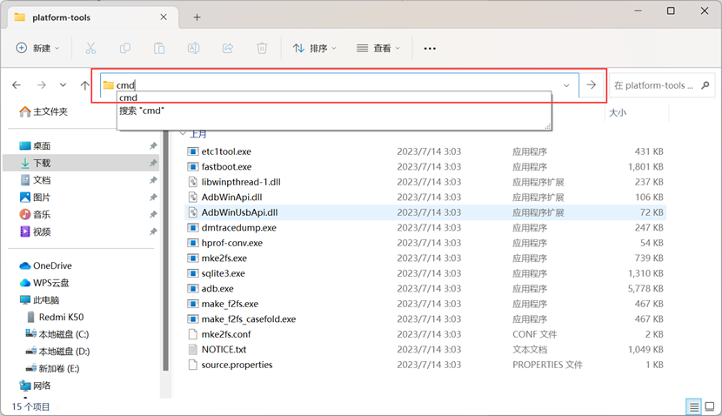Select adb.exe in the file list
722x416 pixels.
pyautogui.click(x=217, y=289)
